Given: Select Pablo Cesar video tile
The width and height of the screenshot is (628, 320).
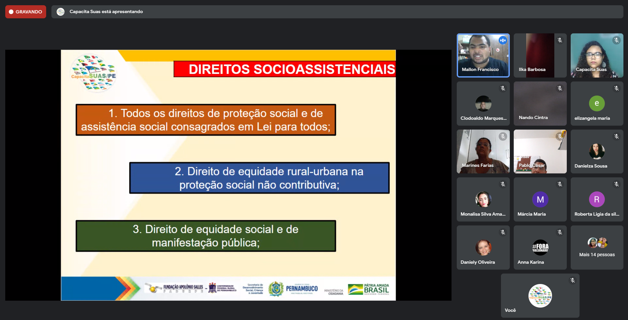Looking at the screenshot, I should (x=540, y=151).
